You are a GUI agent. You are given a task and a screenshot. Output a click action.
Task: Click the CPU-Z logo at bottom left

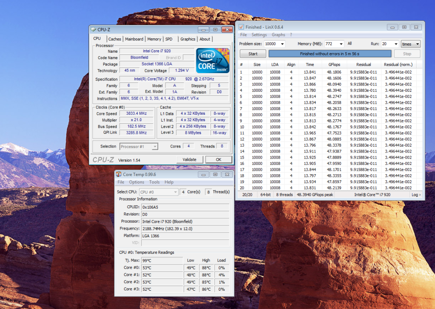point(103,160)
